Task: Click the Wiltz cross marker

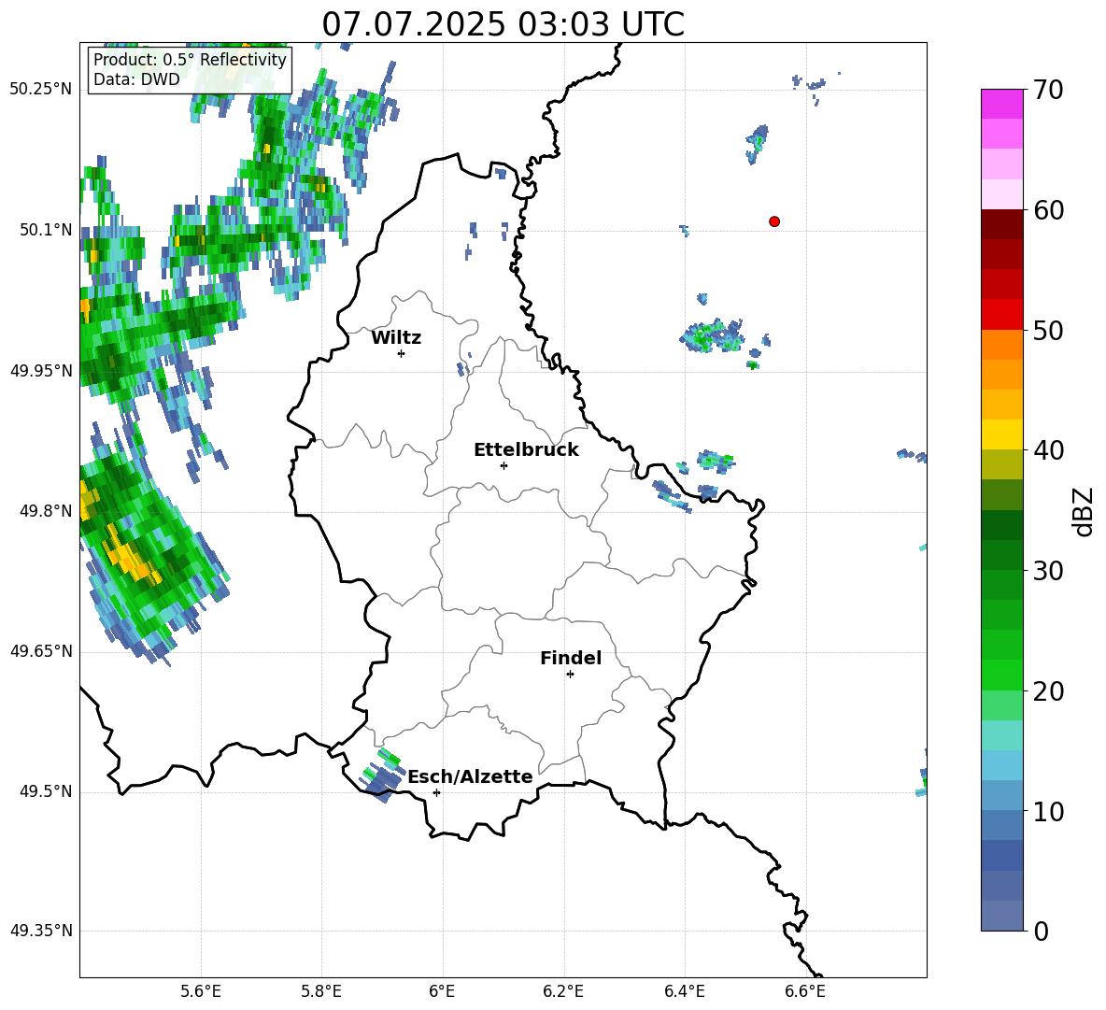Action: click(401, 353)
